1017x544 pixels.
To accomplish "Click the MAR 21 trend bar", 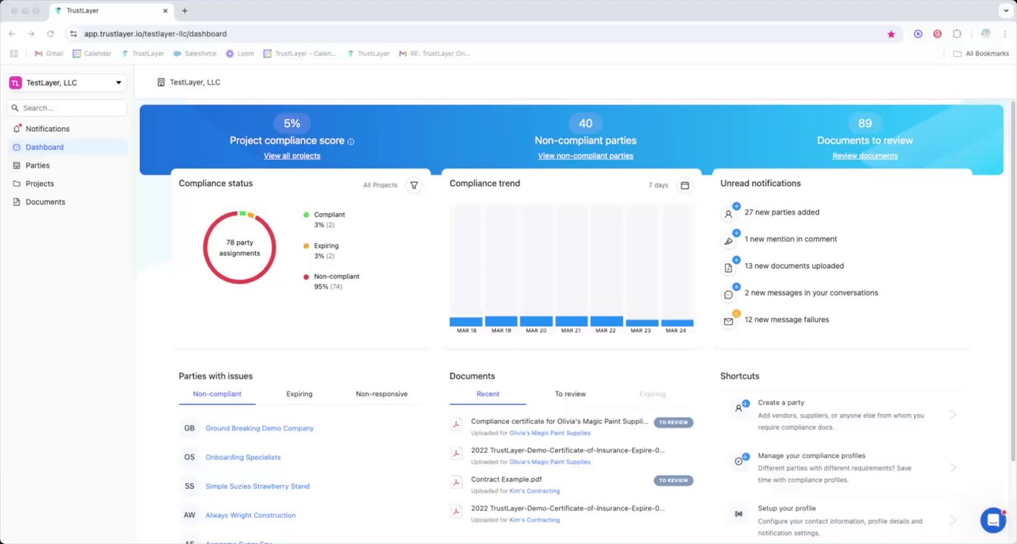I will pos(572,321).
